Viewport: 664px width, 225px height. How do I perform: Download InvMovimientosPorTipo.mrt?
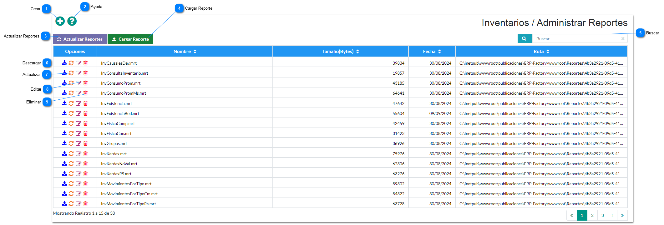coord(64,183)
